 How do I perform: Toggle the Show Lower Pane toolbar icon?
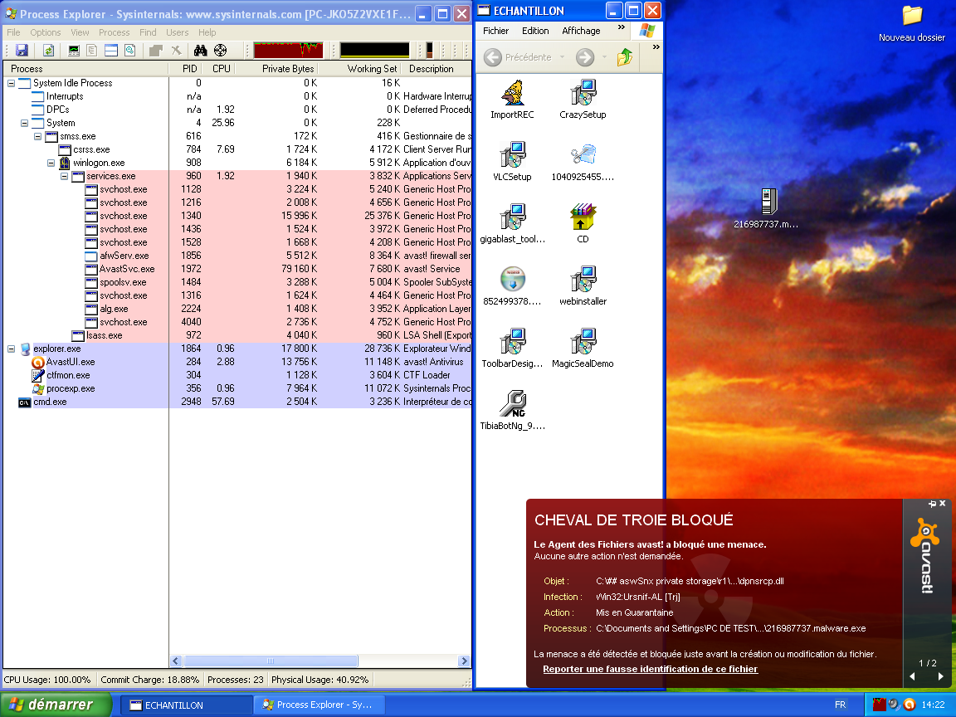(111, 51)
